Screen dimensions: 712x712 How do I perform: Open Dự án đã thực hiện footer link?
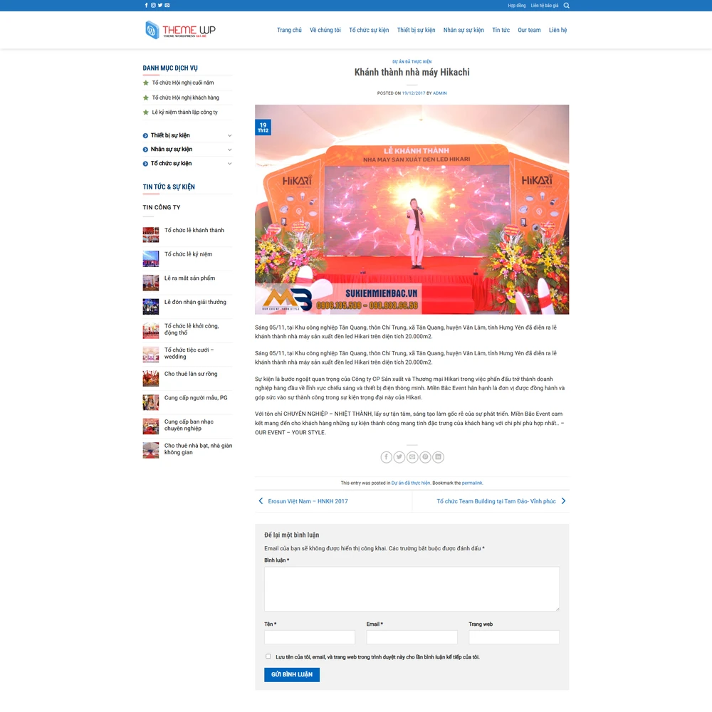tap(411, 483)
